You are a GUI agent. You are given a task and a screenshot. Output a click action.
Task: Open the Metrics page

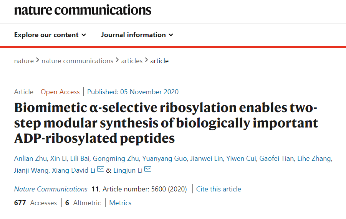(120, 203)
